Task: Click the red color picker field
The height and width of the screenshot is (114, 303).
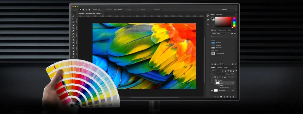Action: tap(223, 22)
